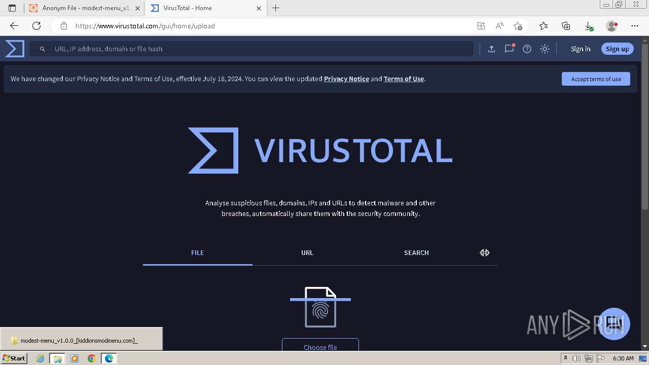
Task: Open Edge Settings and more menu
Action: coord(635,26)
